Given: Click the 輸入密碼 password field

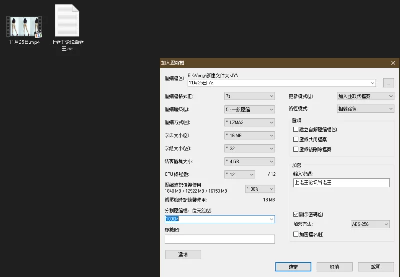Looking at the screenshot, I should (341, 183).
